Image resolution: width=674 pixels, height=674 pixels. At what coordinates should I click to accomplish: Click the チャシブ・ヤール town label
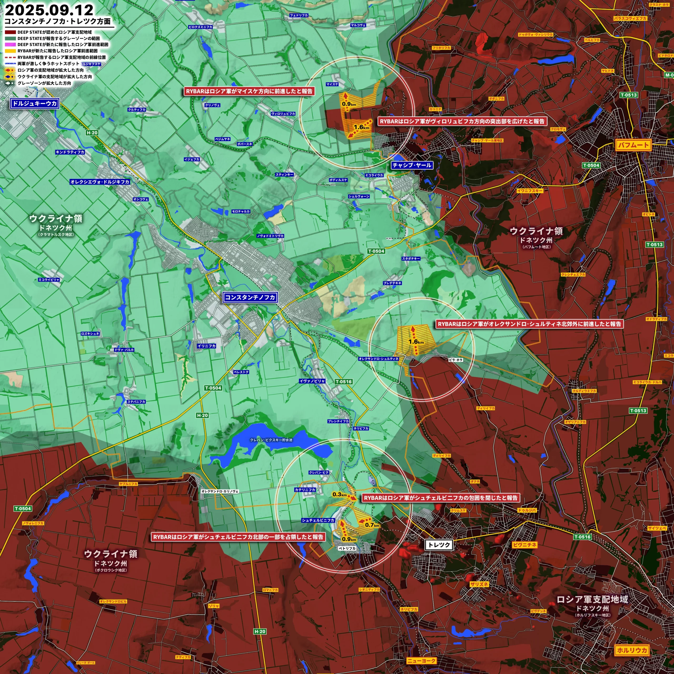coord(412,165)
